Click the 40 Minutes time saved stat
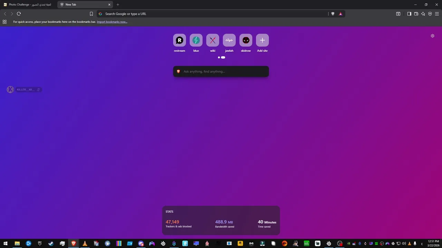This screenshot has width=442, height=248. (x=267, y=224)
